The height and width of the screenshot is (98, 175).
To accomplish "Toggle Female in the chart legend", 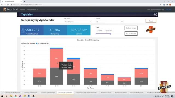I will (25, 44).
